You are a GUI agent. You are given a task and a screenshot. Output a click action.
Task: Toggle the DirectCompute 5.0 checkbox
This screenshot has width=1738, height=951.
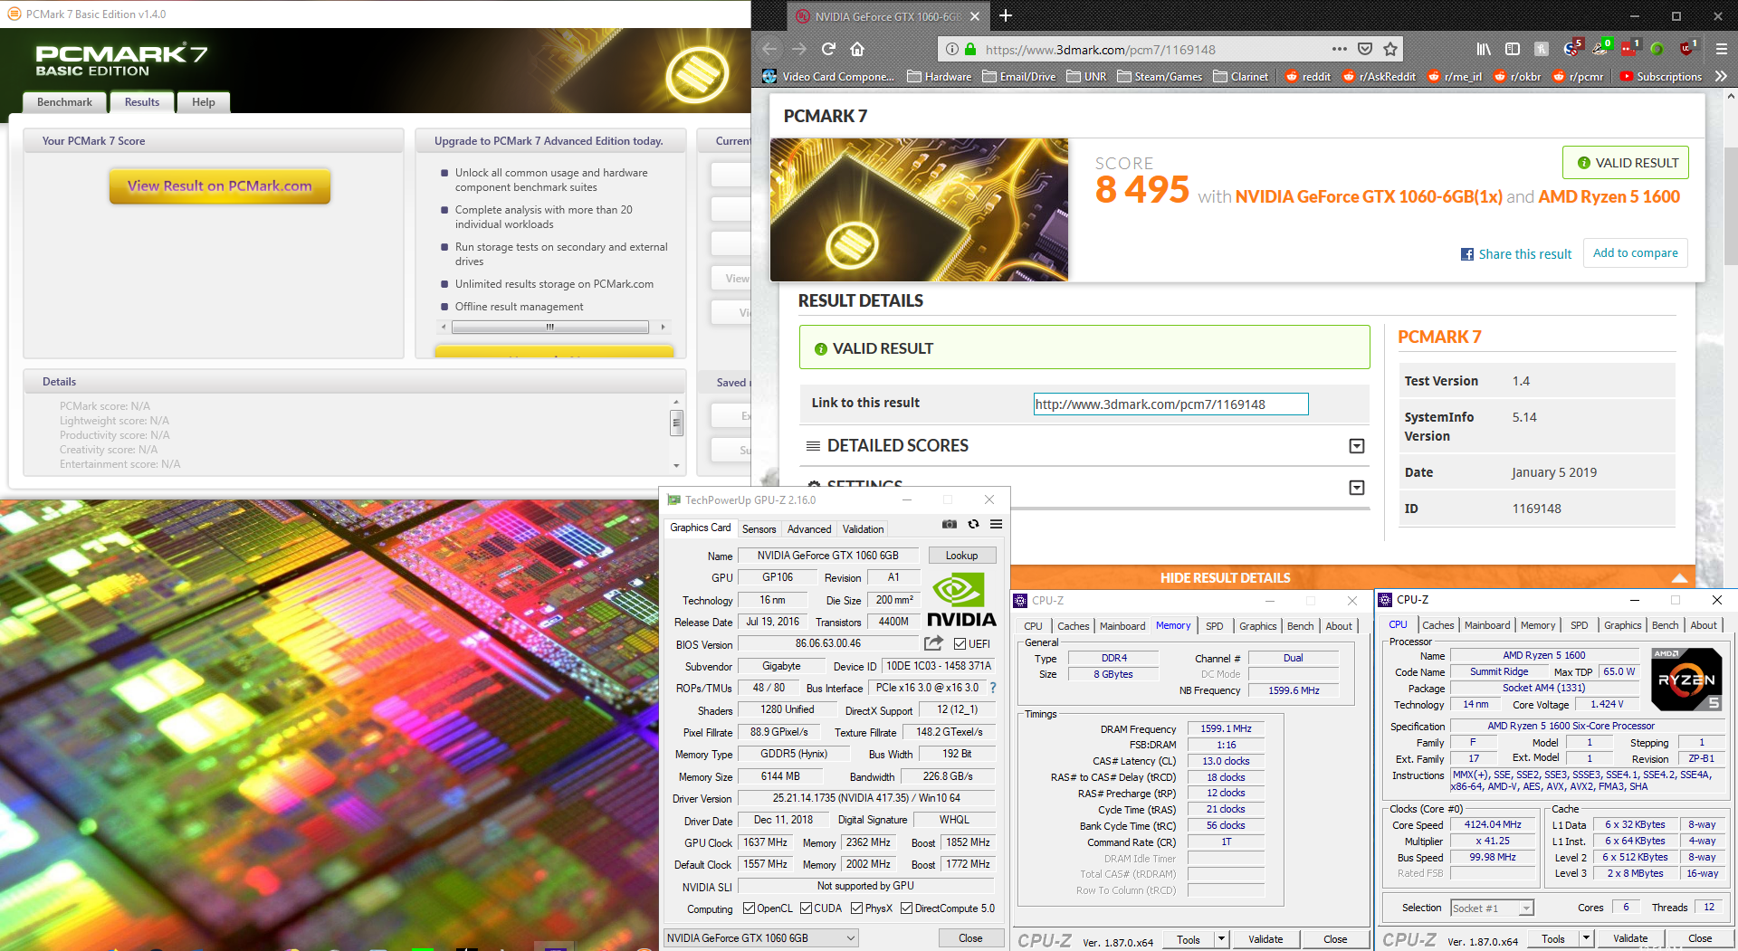click(906, 908)
